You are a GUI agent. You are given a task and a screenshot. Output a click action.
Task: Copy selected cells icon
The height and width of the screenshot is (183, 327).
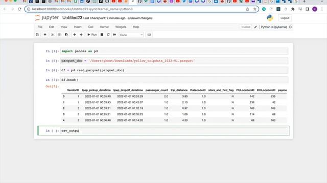pos(60,35)
